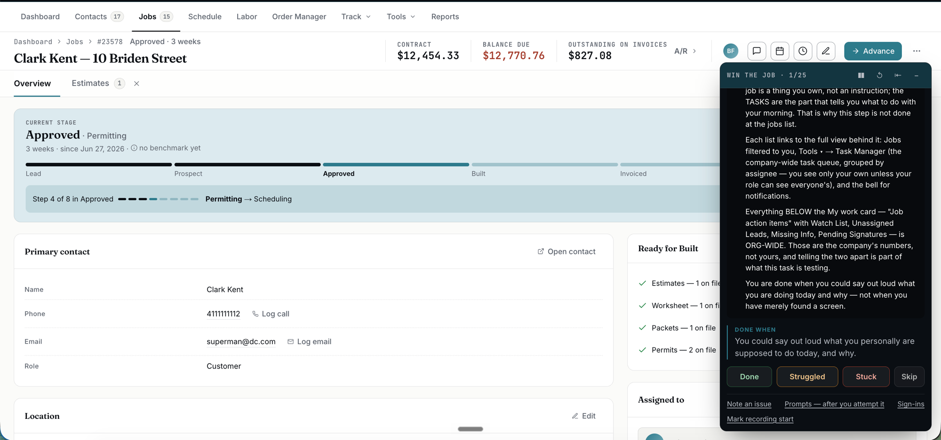Mark the guide step as Done
This screenshot has height=440, width=941.
(x=749, y=377)
